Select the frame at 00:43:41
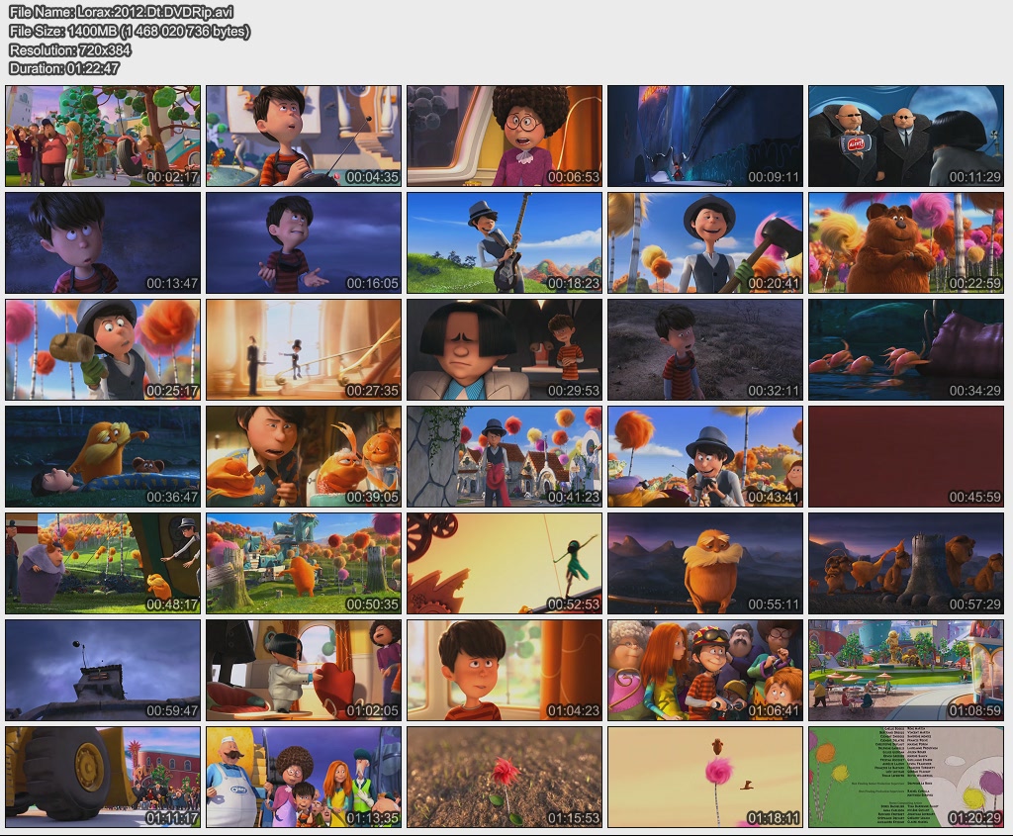The width and height of the screenshot is (1013, 836). [705, 456]
